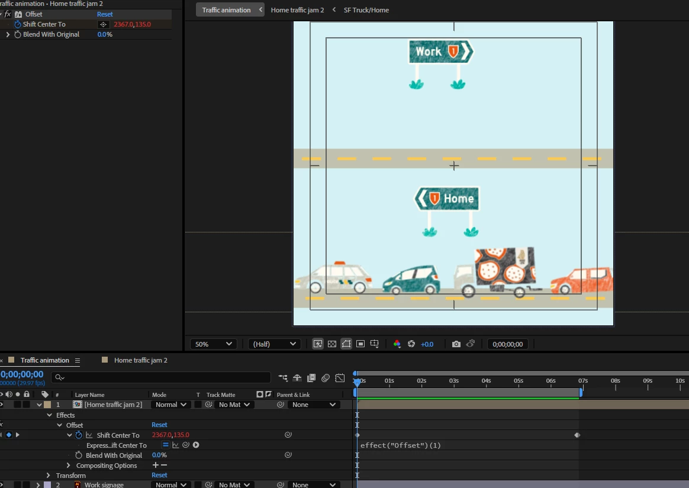Viewport: 689px width, 488px height.
Task: Expand Work signage layer twirl
Action: pyautogui.click(x=38, y=484)
